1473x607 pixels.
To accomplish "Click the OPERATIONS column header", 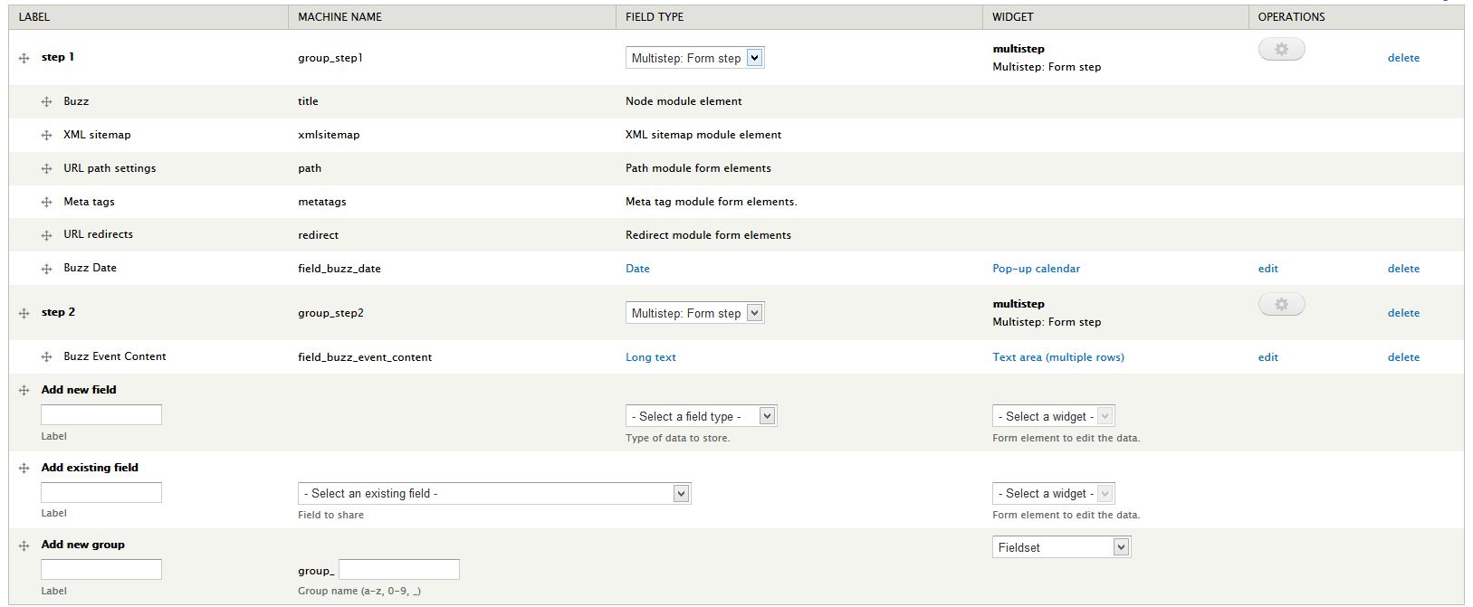I will (x=1291, y=17).
